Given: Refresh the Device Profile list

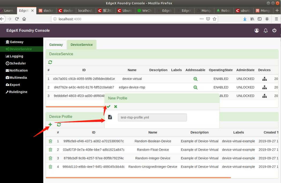Looking at the screenshot, I should coord(59,125).
